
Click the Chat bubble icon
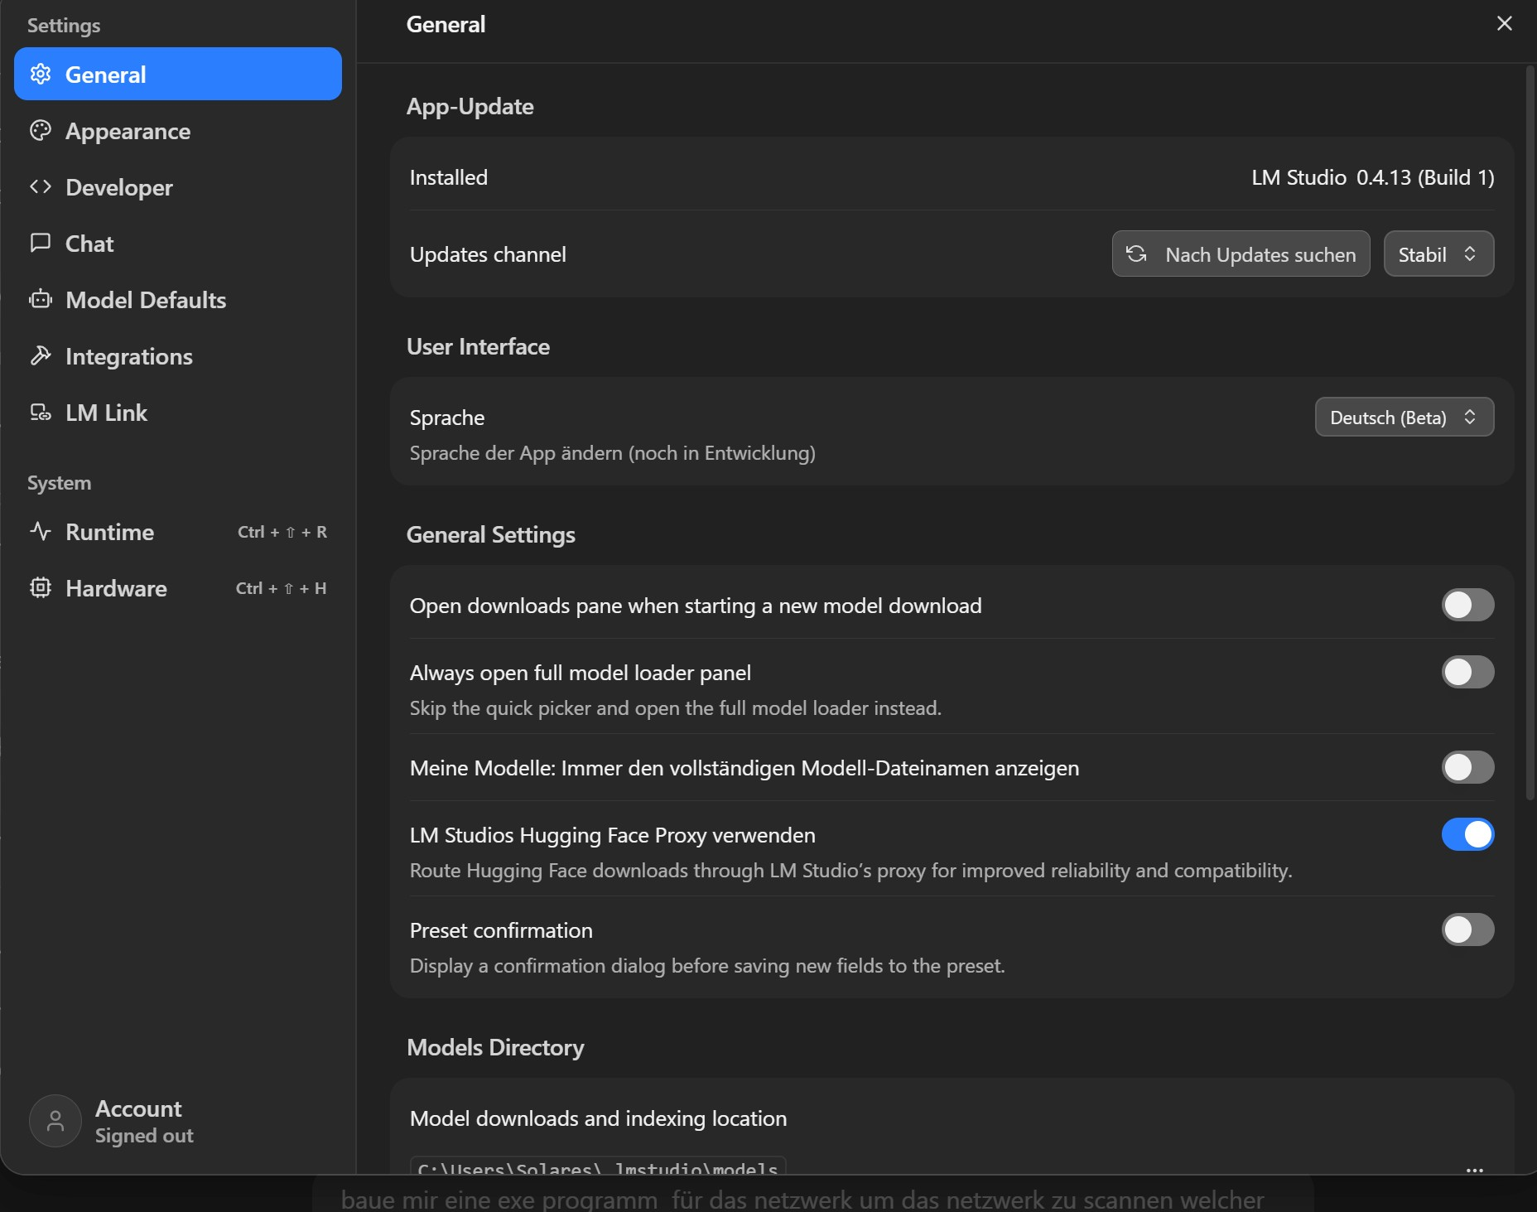(41, 243)
